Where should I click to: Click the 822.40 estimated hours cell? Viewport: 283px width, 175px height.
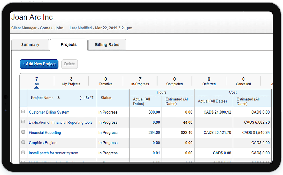187,132
